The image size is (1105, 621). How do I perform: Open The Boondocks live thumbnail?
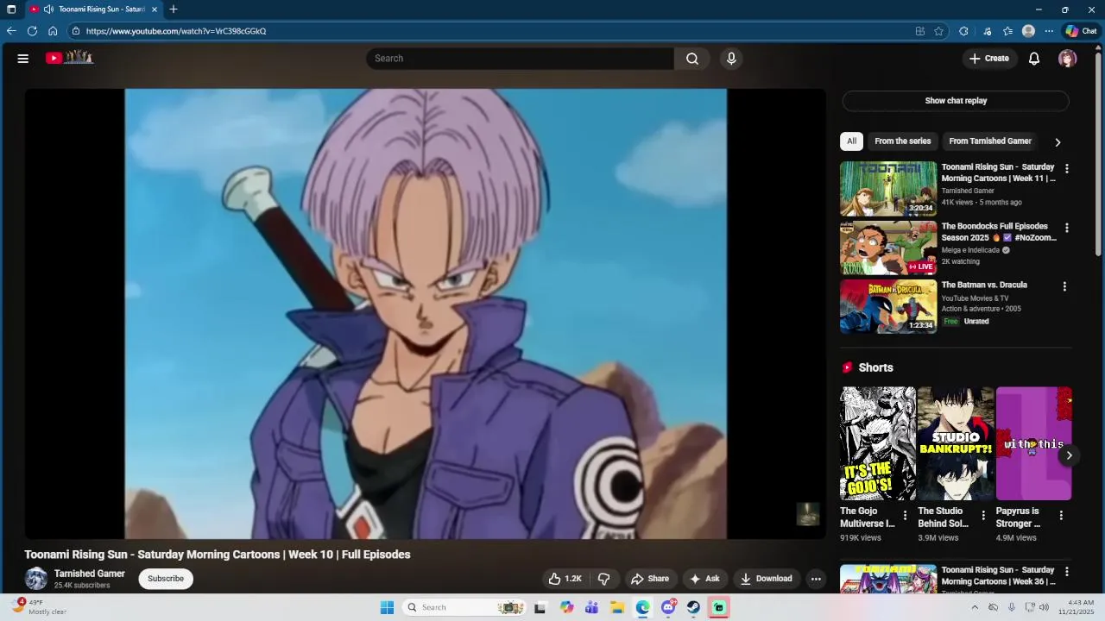click(888, 248)
